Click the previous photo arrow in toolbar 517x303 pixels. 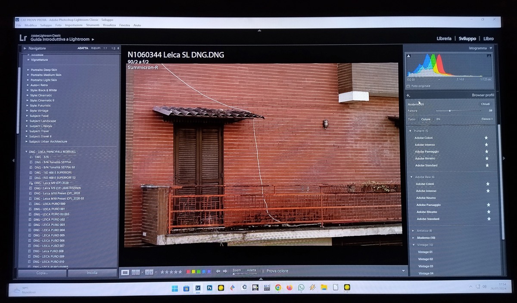tap(218, 272)
